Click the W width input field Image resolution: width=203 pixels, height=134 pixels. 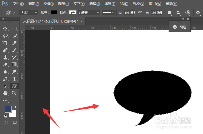(x=130, y=13)
